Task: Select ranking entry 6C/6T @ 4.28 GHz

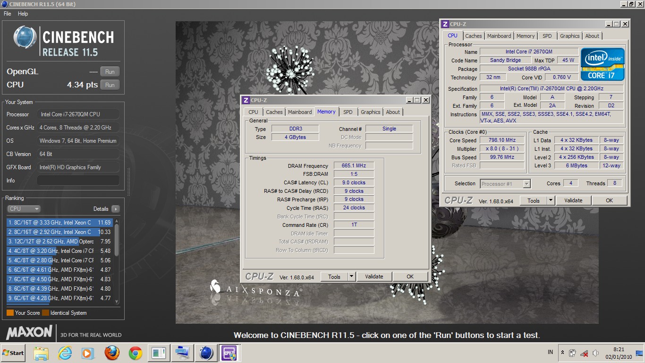Action: click(x=59, y=298)
